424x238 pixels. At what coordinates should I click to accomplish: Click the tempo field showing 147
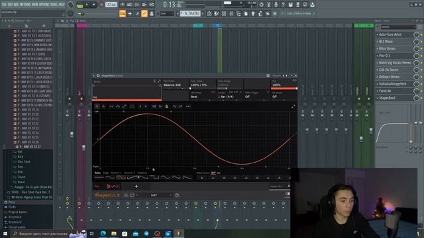pos(111,5)
